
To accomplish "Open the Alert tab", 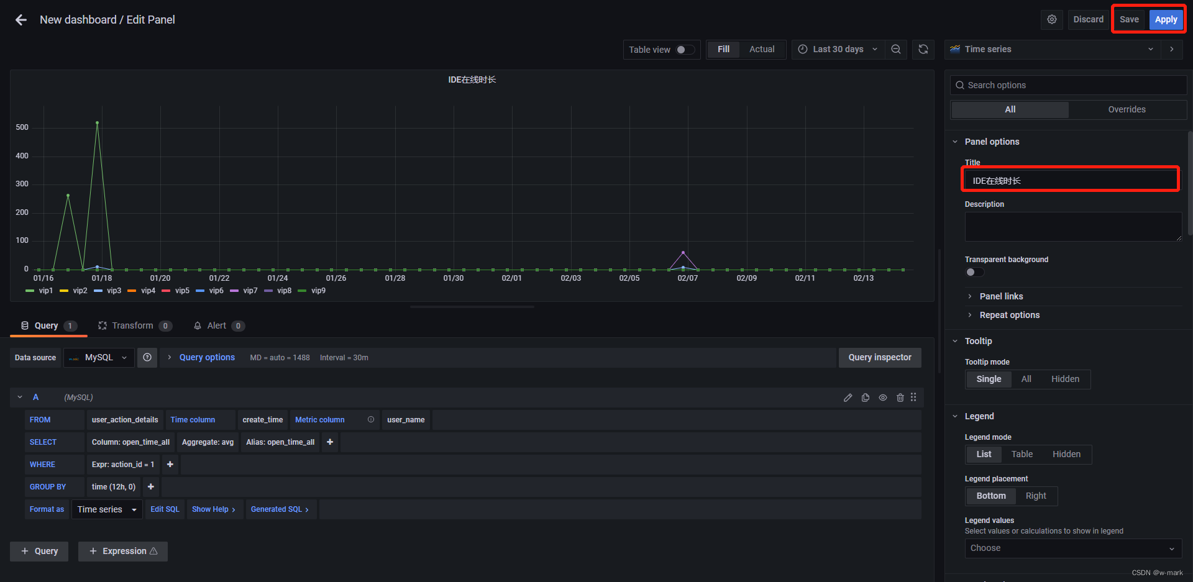I will 217,325.
